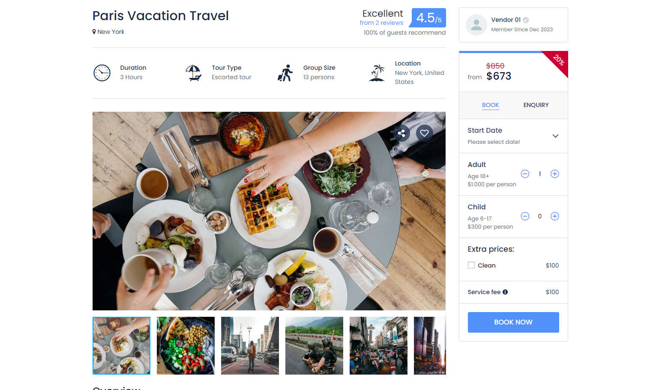Click the BOOK NOW button

pyautogui.click(x=513, y=322)
